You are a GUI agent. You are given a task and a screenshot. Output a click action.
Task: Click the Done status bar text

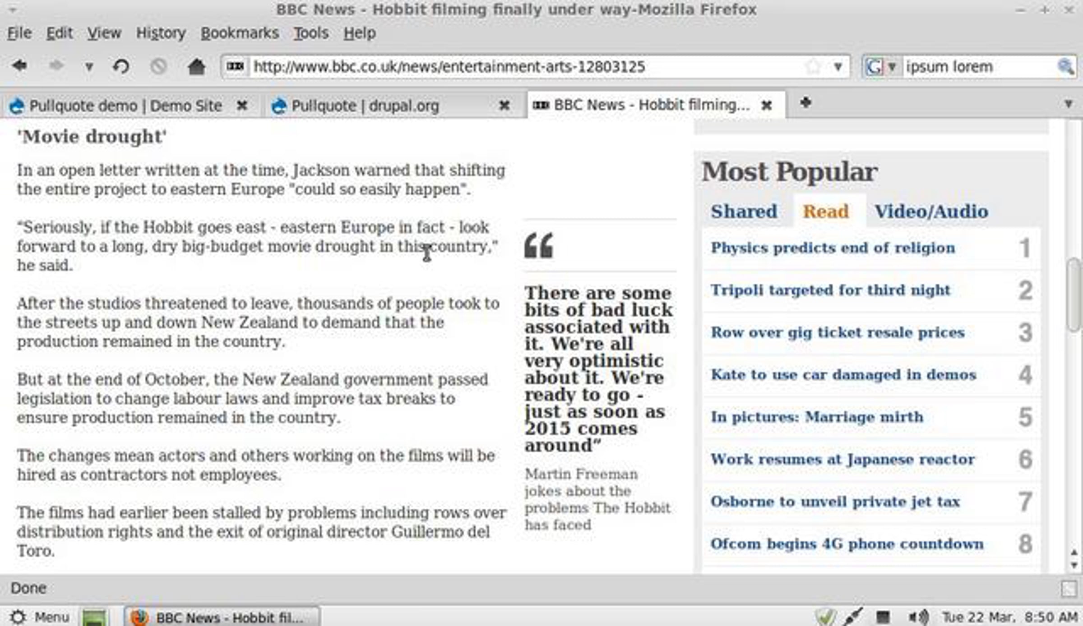[x=28, y=588]
